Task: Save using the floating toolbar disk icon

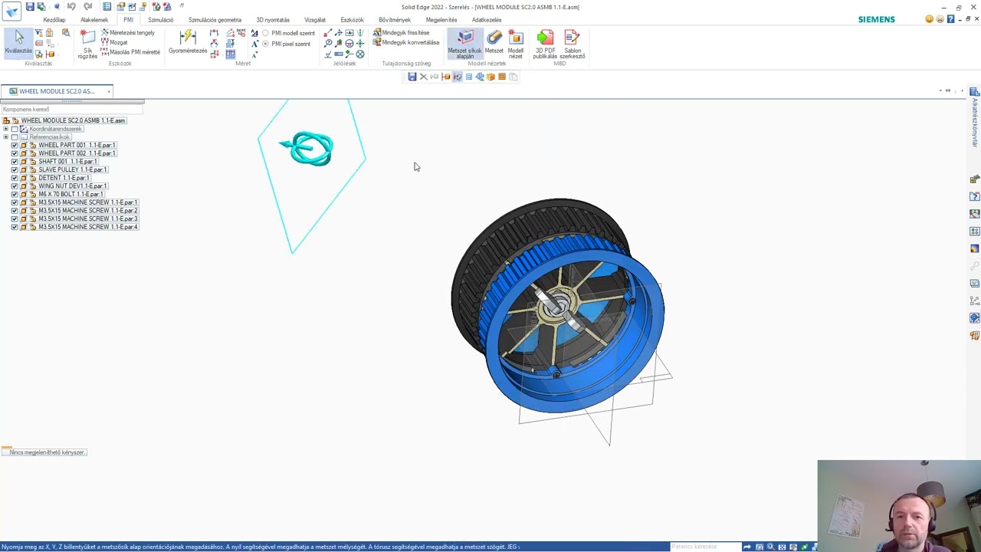Action: (x=412, y=77)
